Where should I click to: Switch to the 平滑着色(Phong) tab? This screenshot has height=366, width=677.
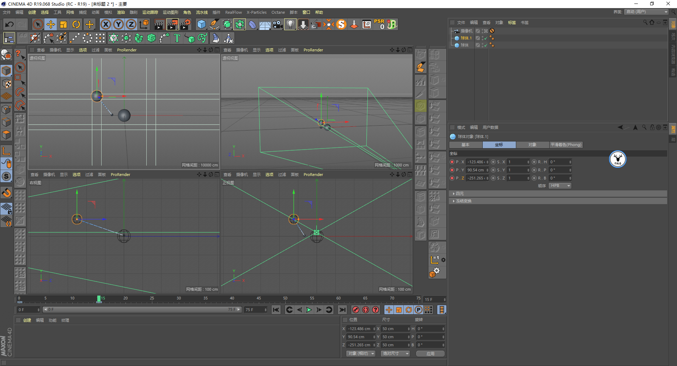point(566,145)
